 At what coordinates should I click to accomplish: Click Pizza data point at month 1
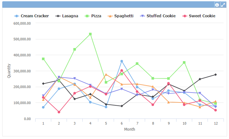(43, 59)
